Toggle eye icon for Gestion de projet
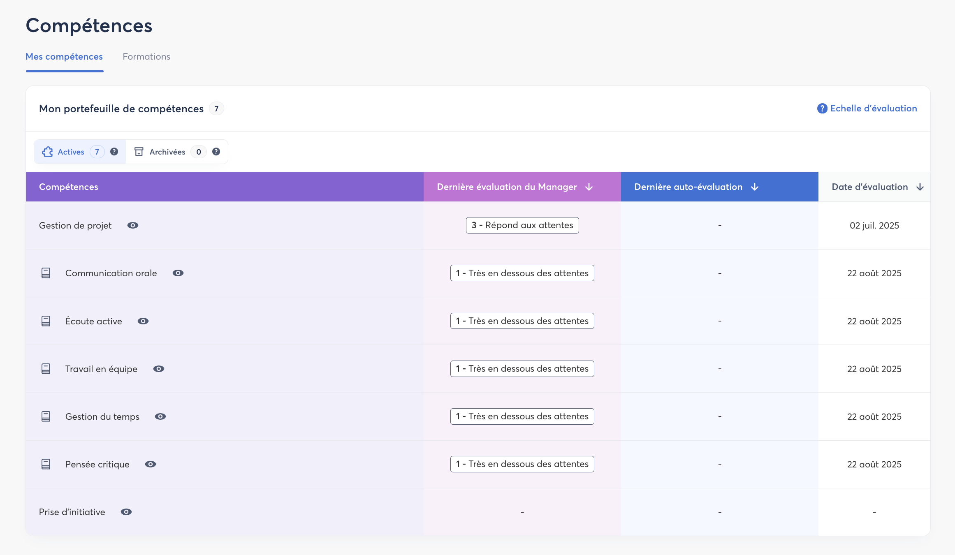 point(133,225)
